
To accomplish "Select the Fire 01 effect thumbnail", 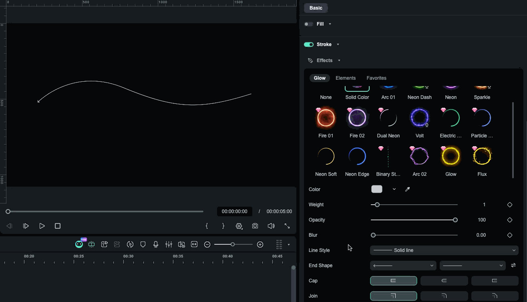I will pyautogui.click(x=326, y=117).
